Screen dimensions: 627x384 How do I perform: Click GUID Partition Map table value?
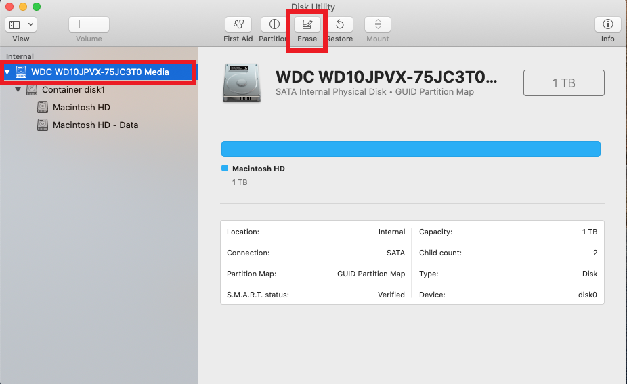pos(371,274)
